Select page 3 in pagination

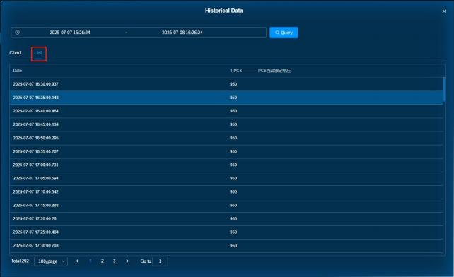(x=115, y=261)
